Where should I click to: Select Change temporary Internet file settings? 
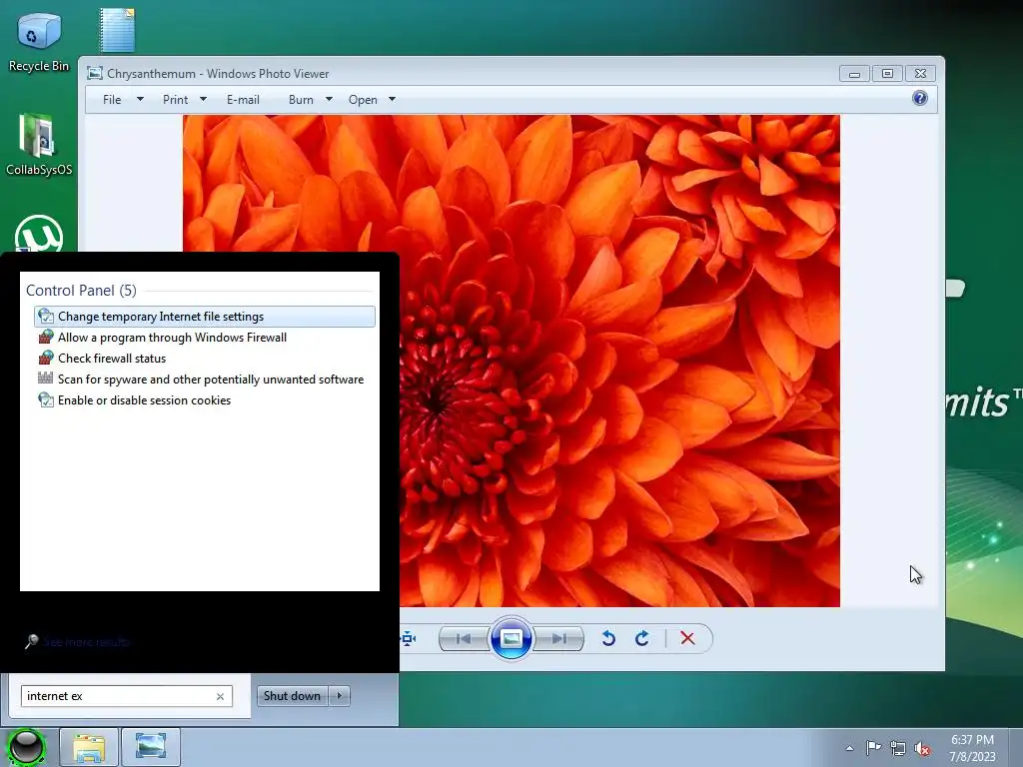(x=205, y=317)
